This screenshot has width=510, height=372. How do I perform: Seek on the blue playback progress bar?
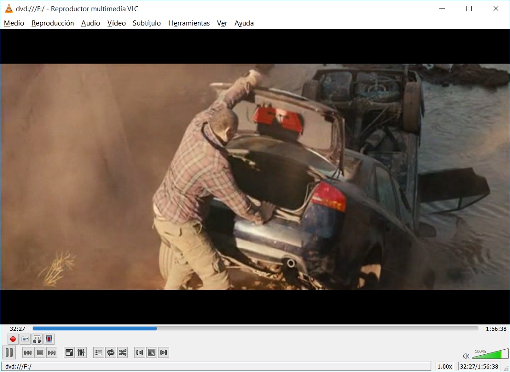coord(255,329)
